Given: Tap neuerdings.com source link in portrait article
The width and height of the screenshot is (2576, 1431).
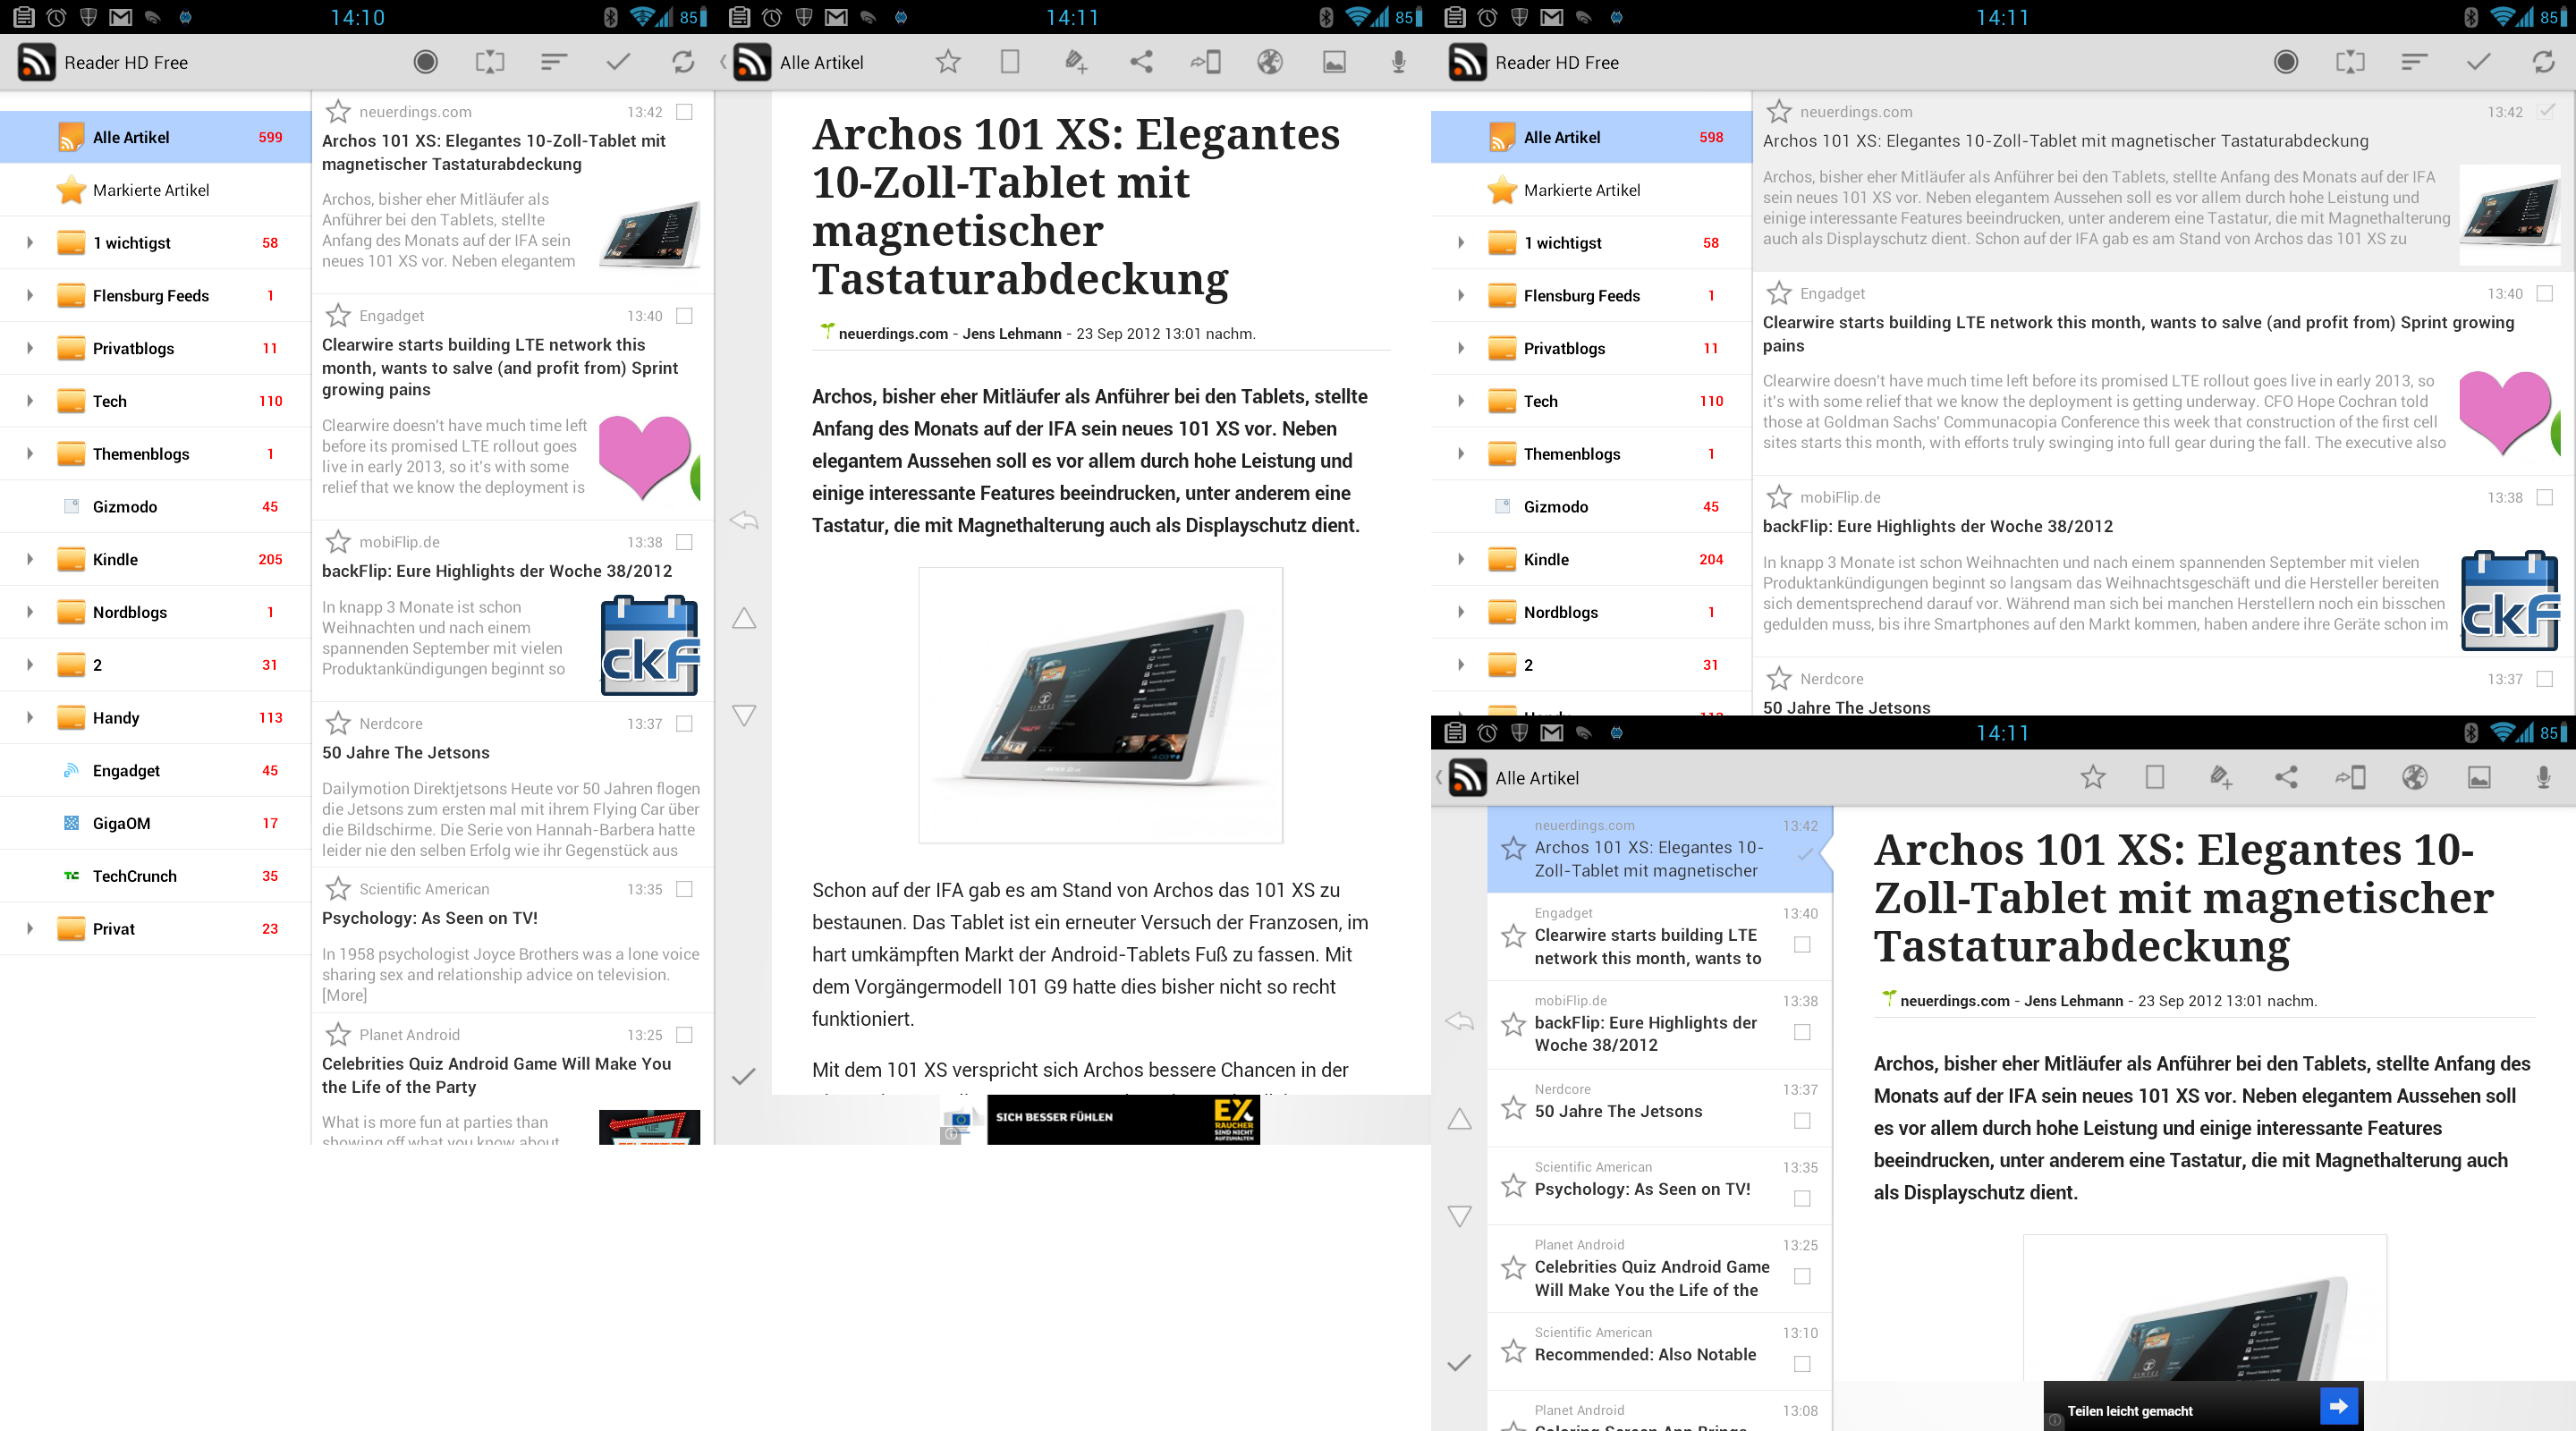Looking at the screenshot, I should pyautogui.click(x=893, y=334).
